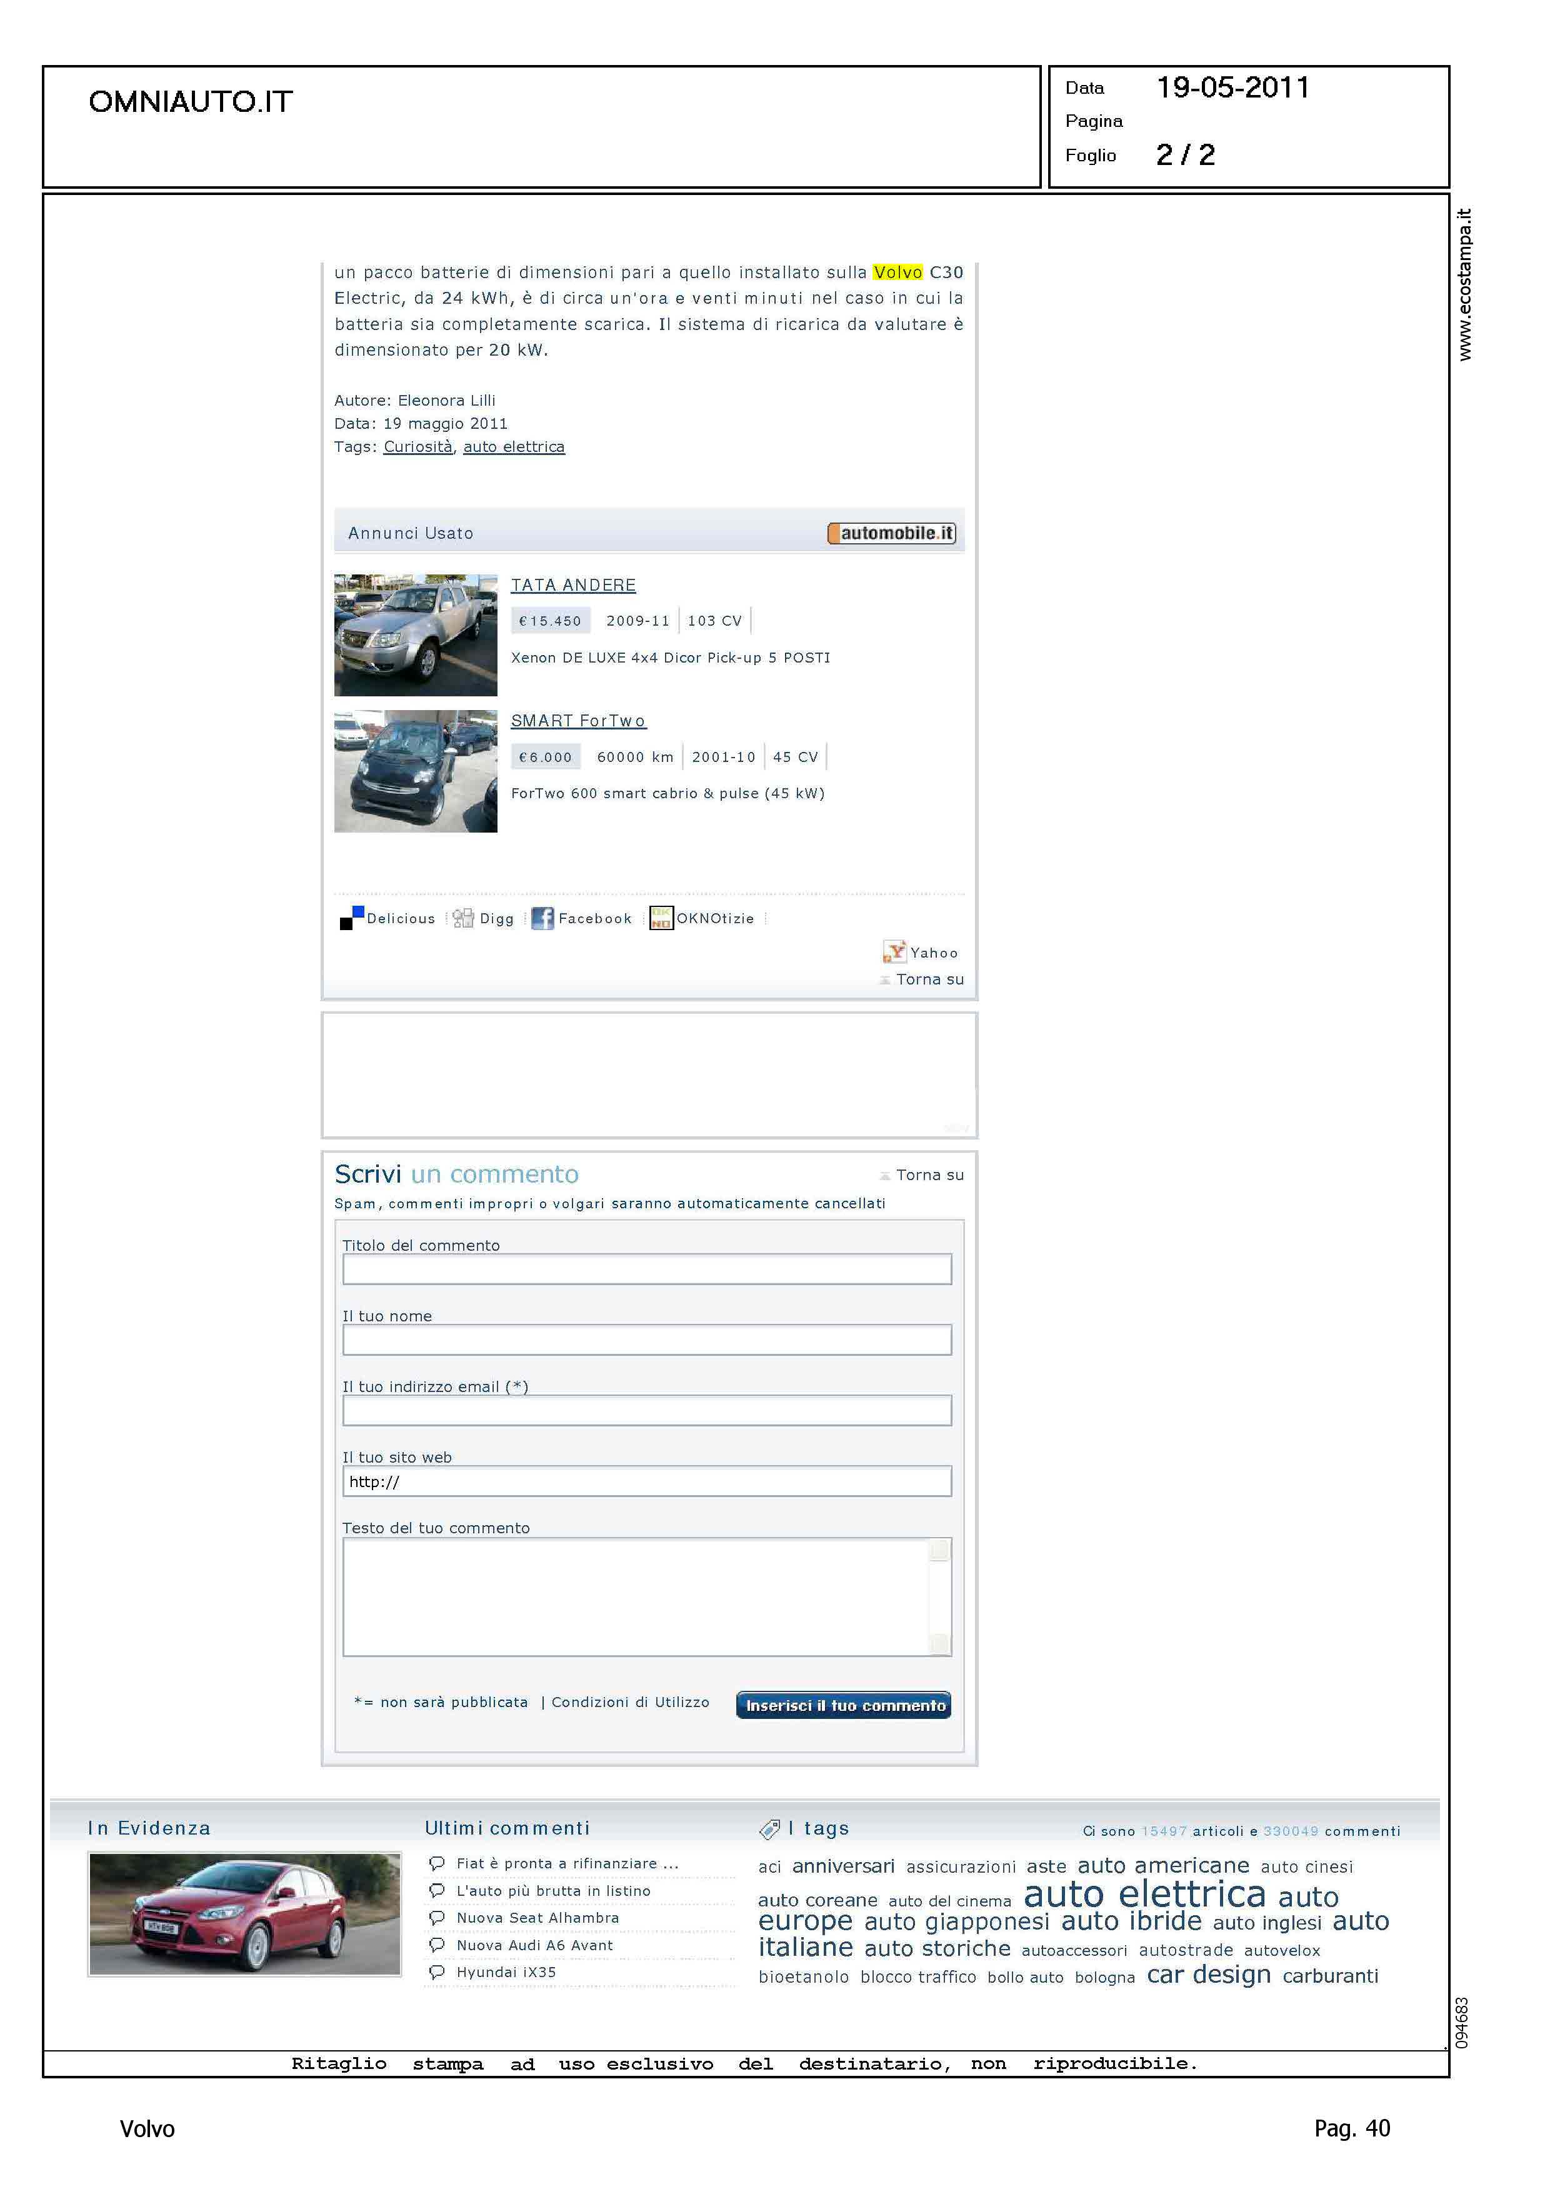Click the Digg share icon

click(463, 918)
